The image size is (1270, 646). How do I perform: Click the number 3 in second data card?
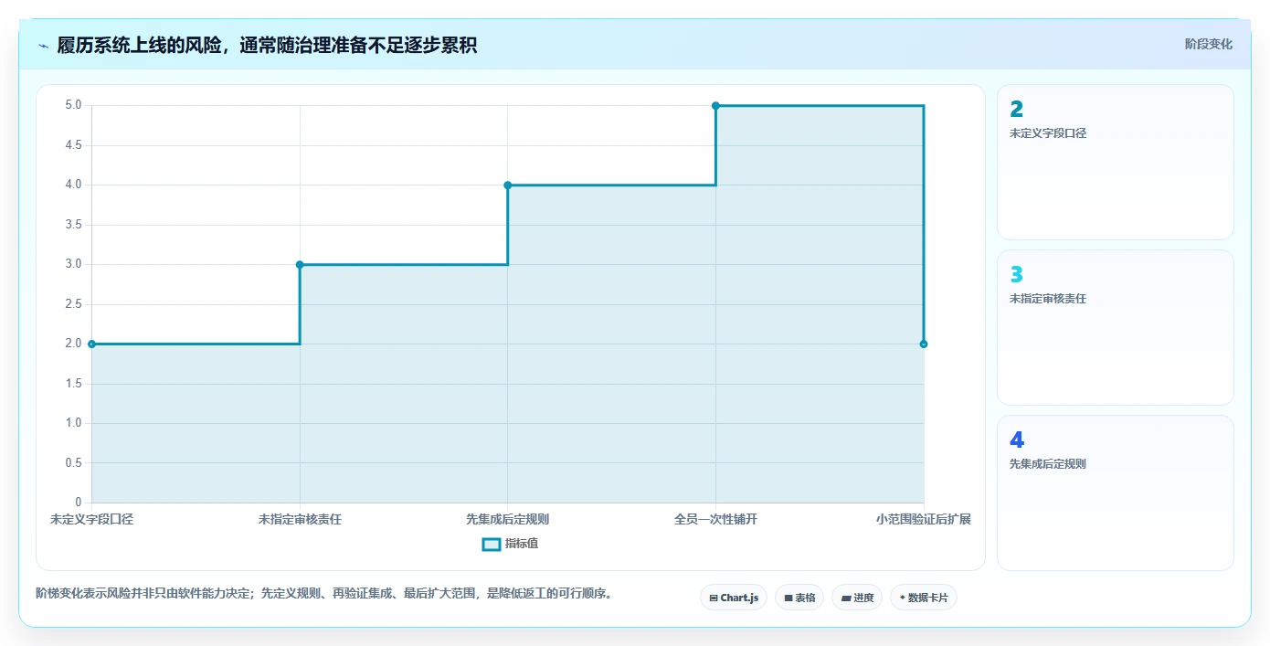(1016, 275)
